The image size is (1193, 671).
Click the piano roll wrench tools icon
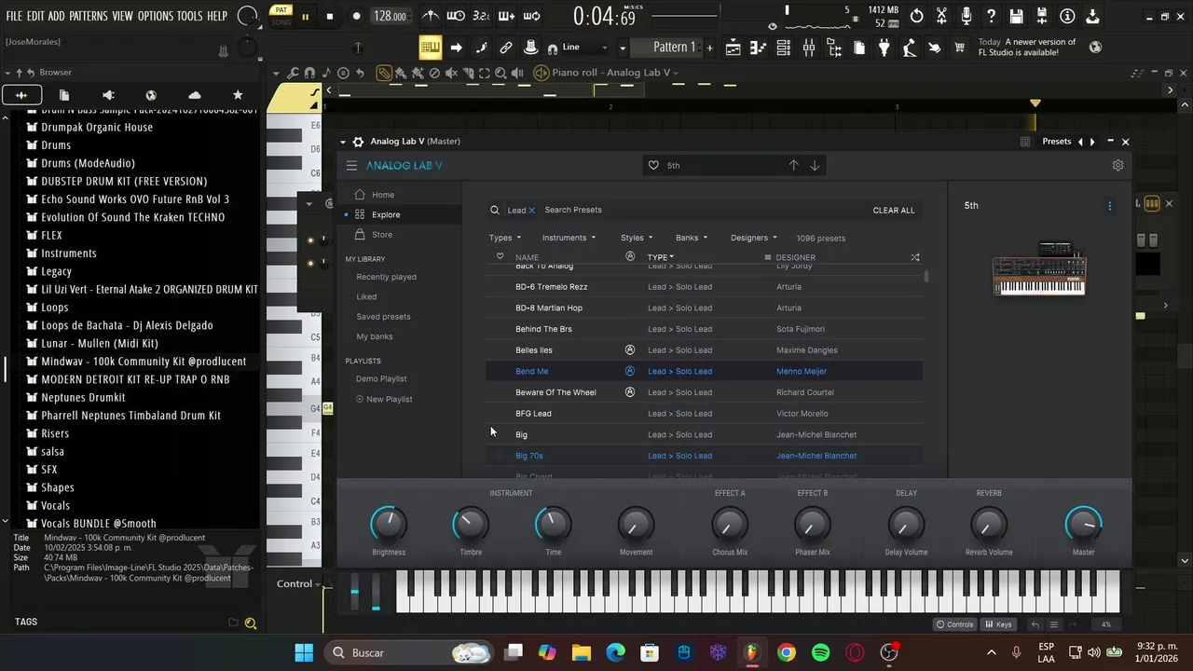tap(293, 73)
